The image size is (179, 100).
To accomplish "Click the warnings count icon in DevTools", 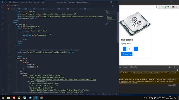I will point(170,67).
